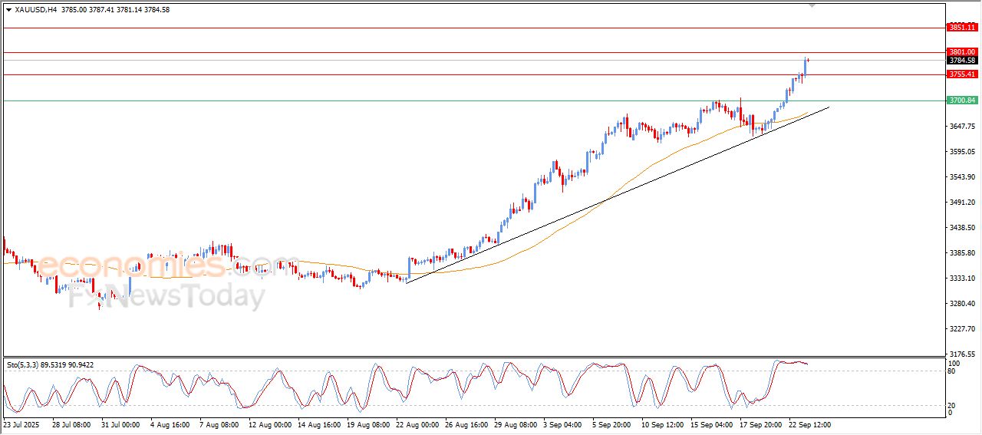Click the 3227.70 price axis value
The height and width of the screenshot is (435, 982).
[x=962, y=329]
